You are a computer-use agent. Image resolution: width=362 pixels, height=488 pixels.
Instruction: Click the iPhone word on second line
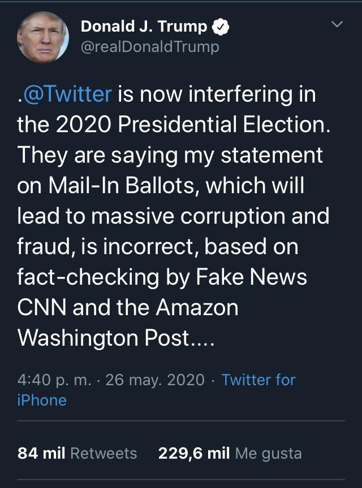tap(42, 400)
